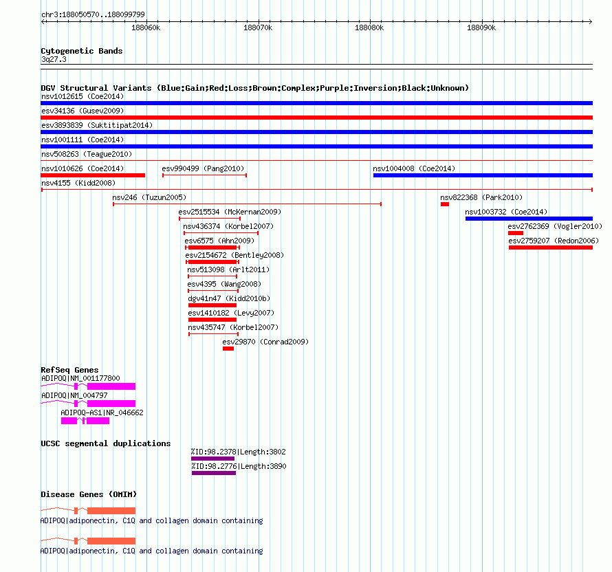
Task: Click the nsv1012615 (Coe2014) blue gain bar
Action: pyautogui.click(x=316, y=103)
